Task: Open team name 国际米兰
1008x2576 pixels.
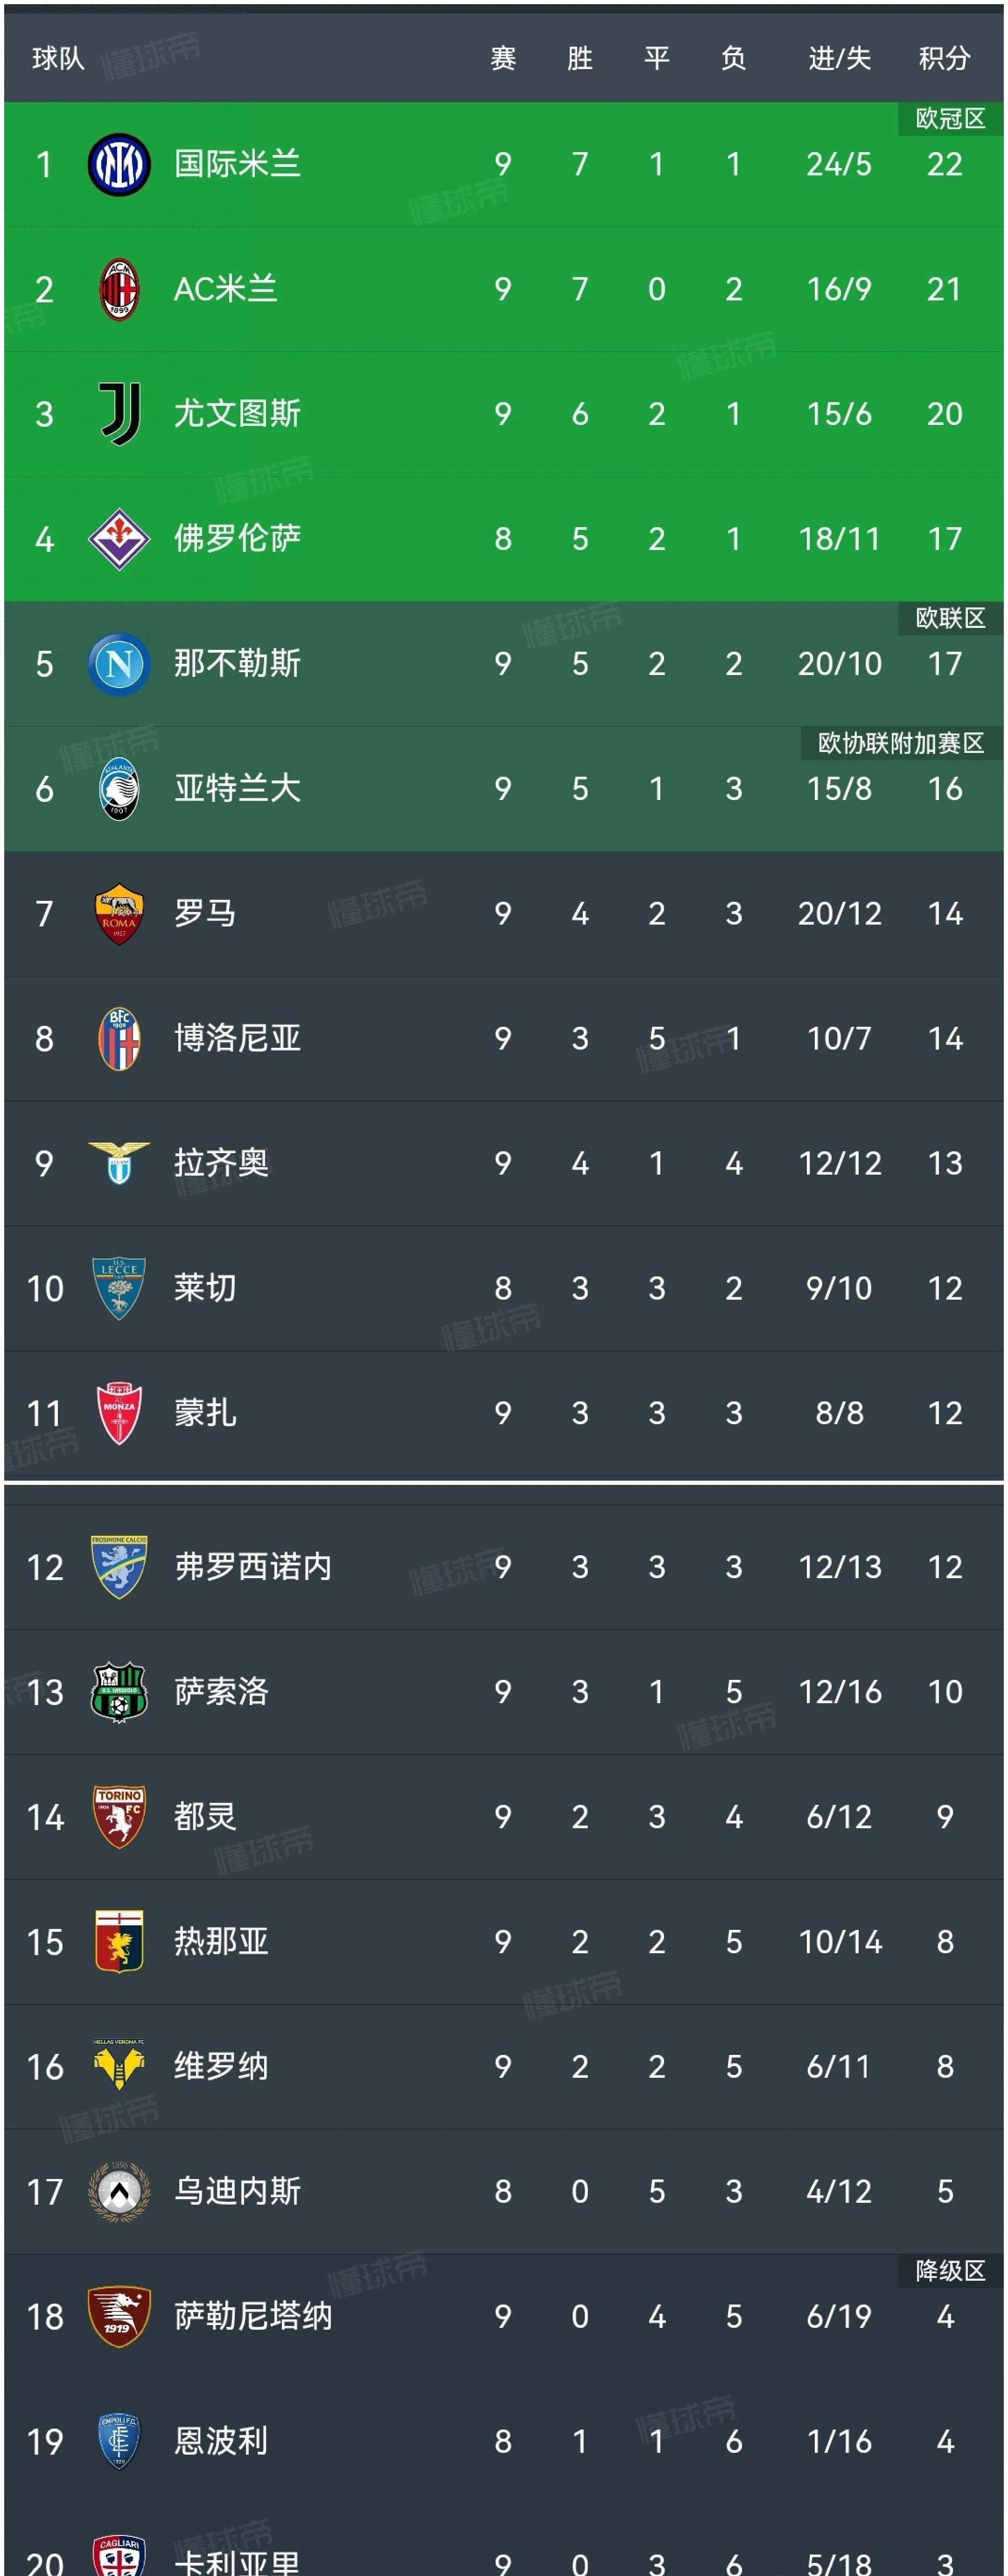Action: (x=237, y=164)
